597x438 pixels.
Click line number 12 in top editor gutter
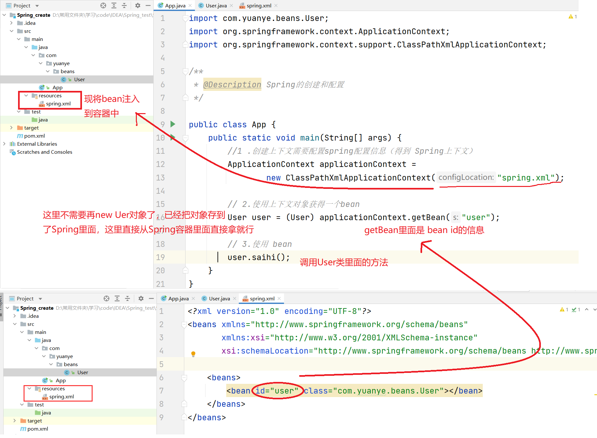point(160,164)
